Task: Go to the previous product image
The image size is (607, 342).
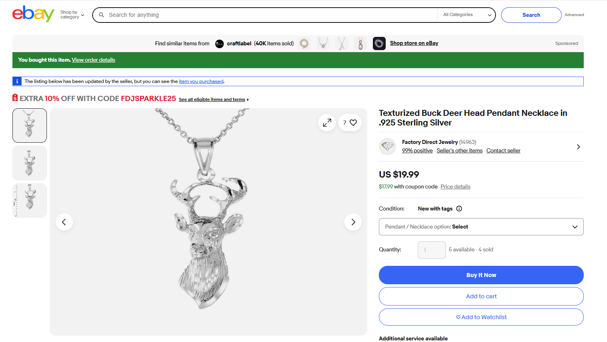Action: click(64, 222)
